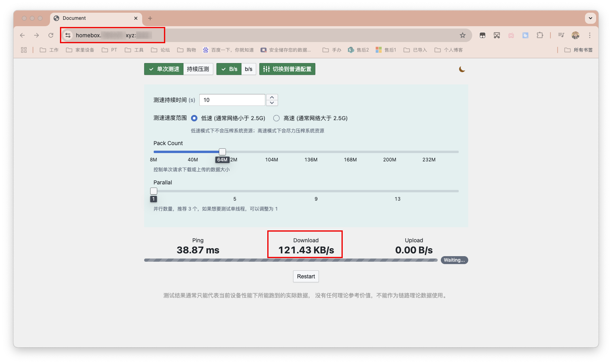
Task: Switch to 持续压测 continuous test mode
Action: coord(198,69)
